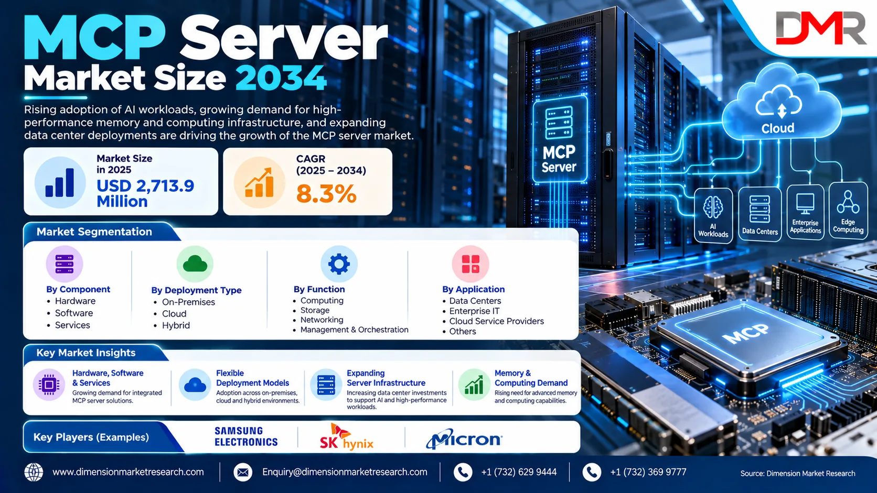Viewport: 877px width, 493px height.
Task: Click the purple By Component server icon
Action: coord(65,264)
